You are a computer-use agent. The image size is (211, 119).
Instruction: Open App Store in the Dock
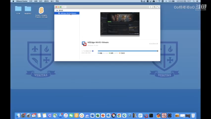point(60,116)
